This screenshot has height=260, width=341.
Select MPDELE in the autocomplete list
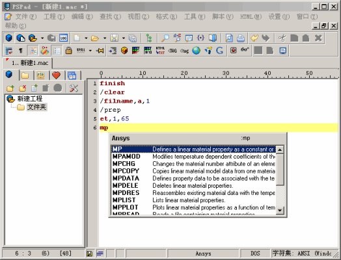pyautogui.click(x=193, y=186)
